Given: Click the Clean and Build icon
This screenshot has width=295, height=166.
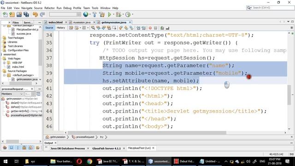Looking at the screenshot, I should (x=102, y=14).
